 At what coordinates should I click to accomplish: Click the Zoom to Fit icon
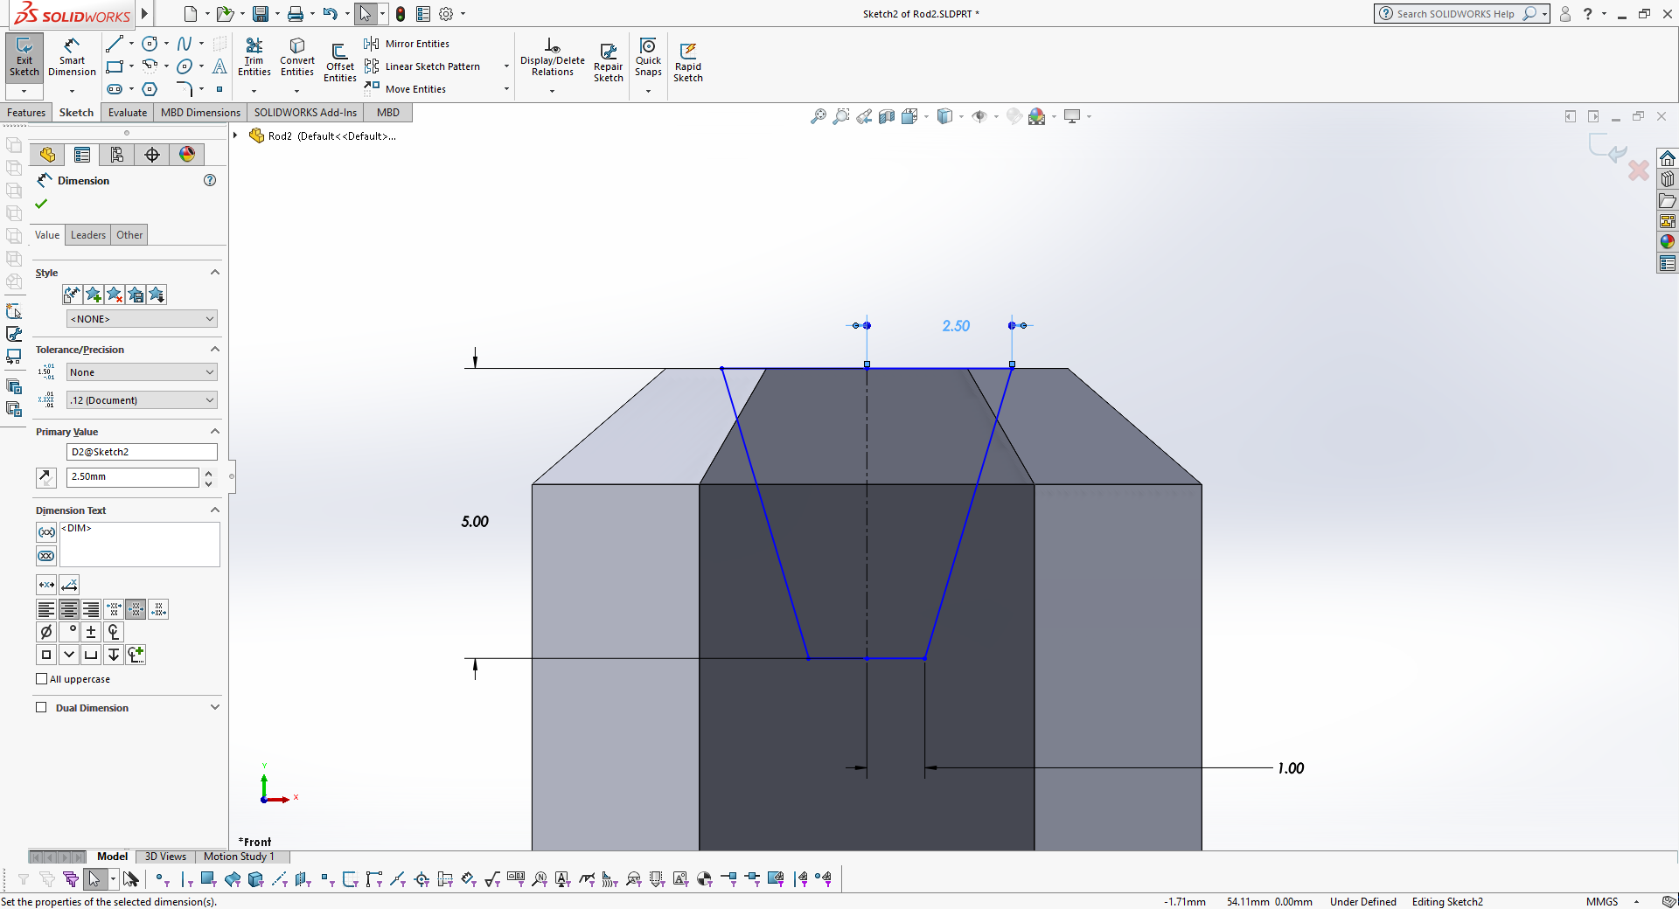(819, 116)
